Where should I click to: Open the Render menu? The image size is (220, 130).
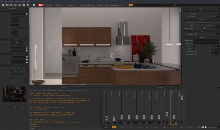click(11, 2)
